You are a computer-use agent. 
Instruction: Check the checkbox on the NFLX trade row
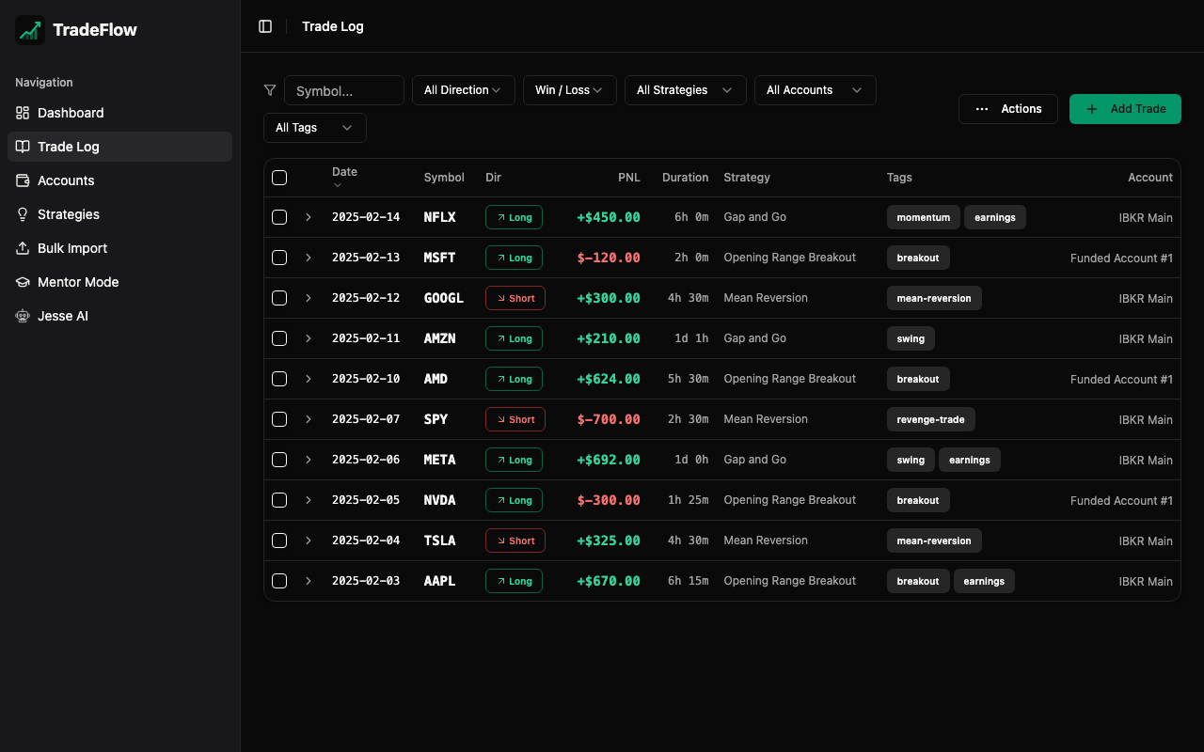tap(279, 216)
